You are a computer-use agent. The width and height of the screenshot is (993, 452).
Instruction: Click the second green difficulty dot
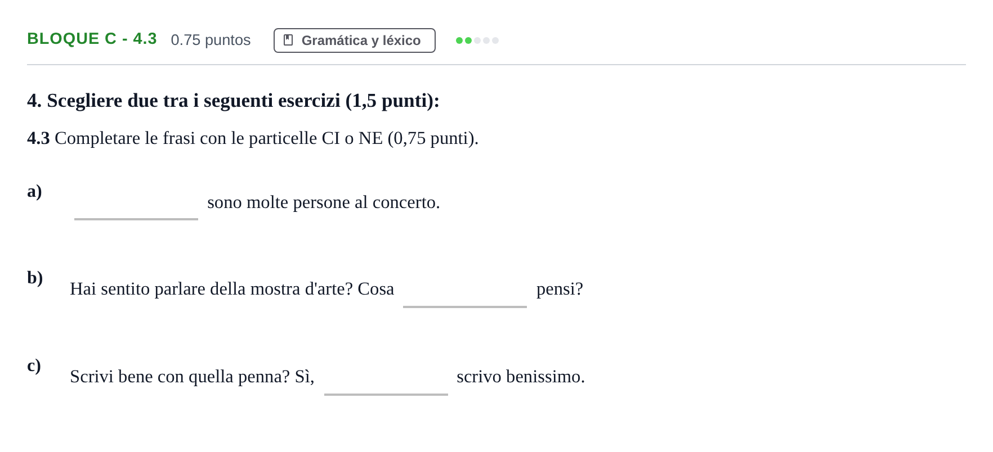coord(468,40)
